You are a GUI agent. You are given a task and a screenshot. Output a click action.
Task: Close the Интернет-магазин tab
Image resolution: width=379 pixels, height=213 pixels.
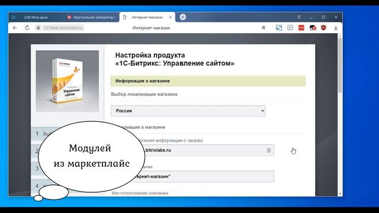click(171, 17)
